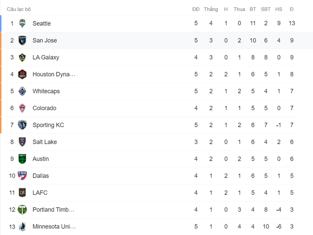Select the LA Galaxy crest icon
Image resolution: width=313 pixels, height=235 pixels.
click(x=22, y=57)
